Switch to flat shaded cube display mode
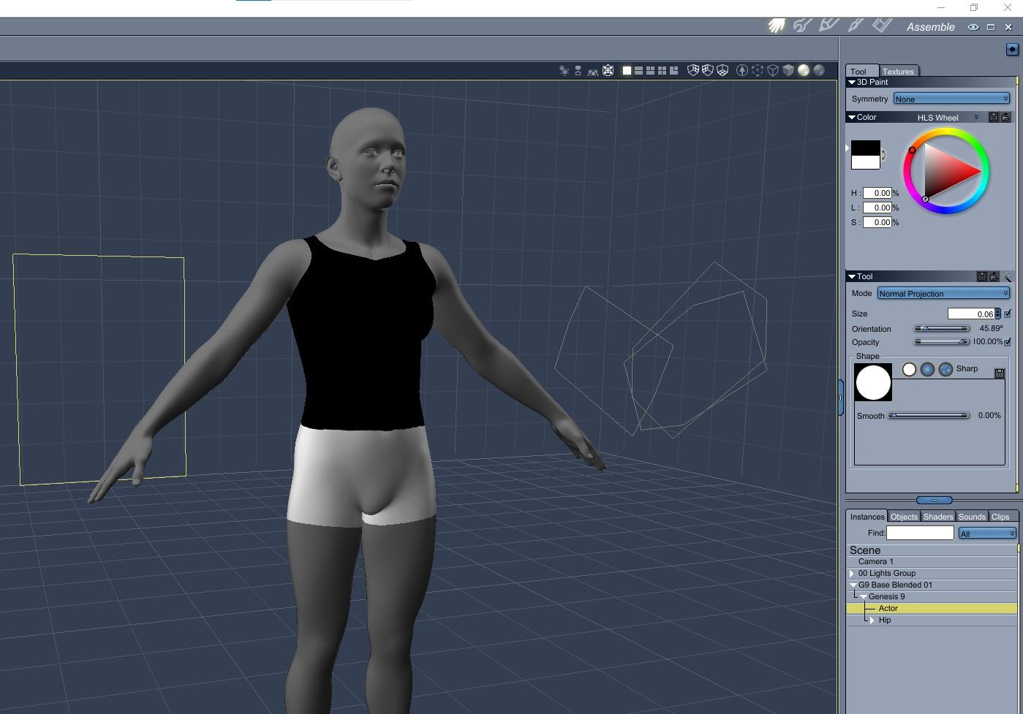This screenshot has height=714, width=1023. click(x=788, y=70)
